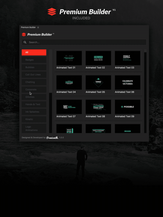
Task: Open the Bubbles category
Action: (x=34, y=67)
